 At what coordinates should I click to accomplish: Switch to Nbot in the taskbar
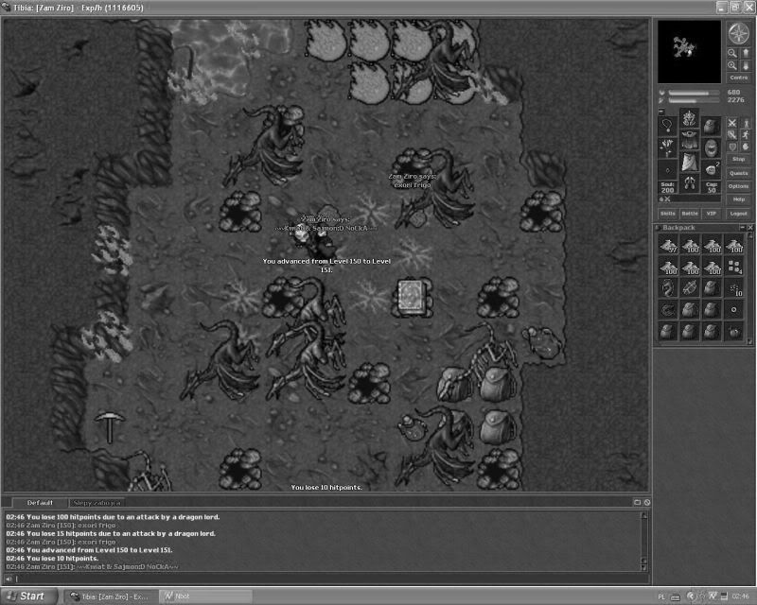pyautogui.click(x=206, y=596)
